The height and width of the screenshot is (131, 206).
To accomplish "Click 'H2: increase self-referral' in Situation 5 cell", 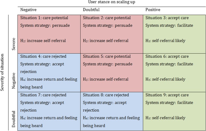I will 105,79.
